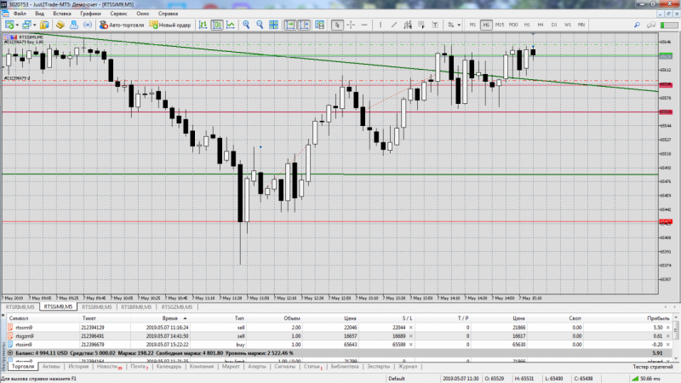This screenshot has width=681, height=383.
Task: Switch chart to line chart mode
Action: click(231, 25)
